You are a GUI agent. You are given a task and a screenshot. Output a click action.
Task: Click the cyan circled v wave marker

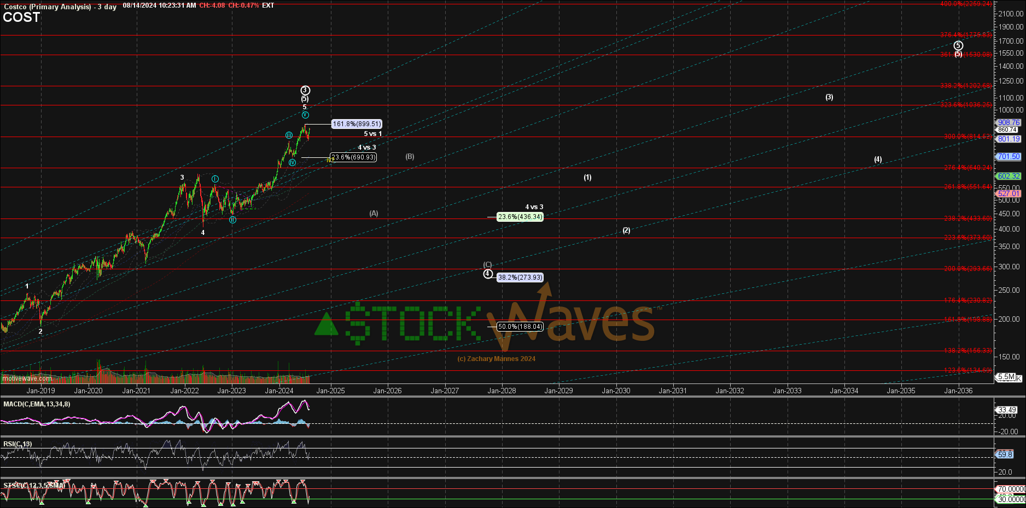pyautogui.click(x=305, y=115)
